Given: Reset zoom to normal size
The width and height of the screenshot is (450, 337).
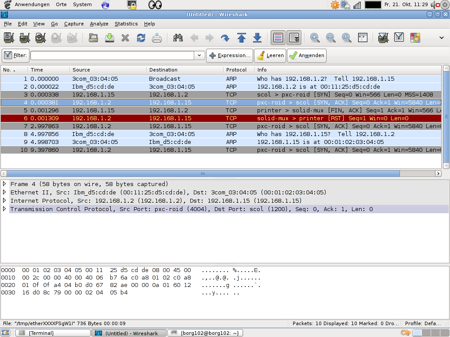Looking at the screenshot, I should 346,38.
